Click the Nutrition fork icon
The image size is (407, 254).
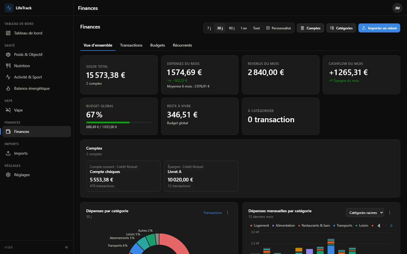[x=8, y=66]
